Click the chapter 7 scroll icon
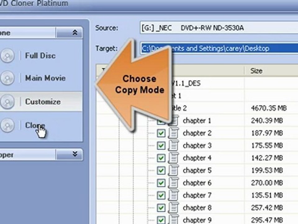 click(x=174, y=195)
